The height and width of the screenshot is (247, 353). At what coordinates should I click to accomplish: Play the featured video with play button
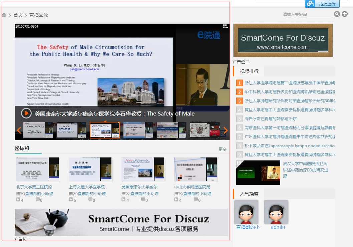(x=26, y=113)
